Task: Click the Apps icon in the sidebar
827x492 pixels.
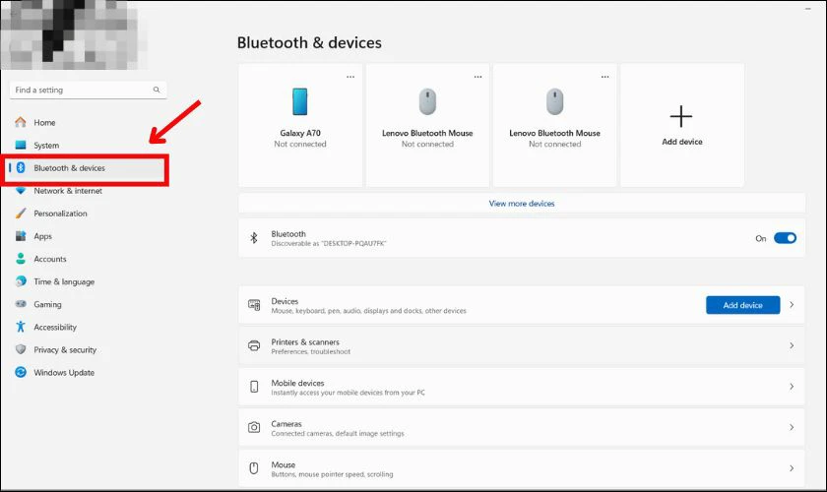Action: click(x=21, y=236)
